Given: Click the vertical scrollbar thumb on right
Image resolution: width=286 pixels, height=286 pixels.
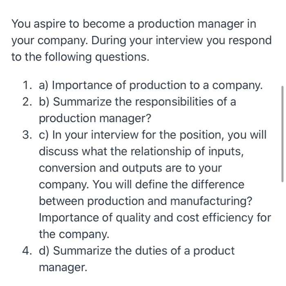Looking at the screenshot, I should [282, 134].
